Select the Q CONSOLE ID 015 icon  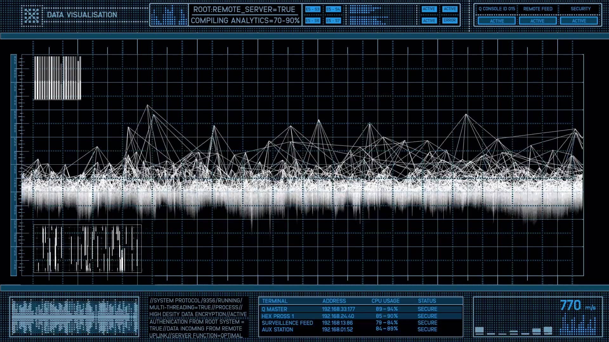497,9
